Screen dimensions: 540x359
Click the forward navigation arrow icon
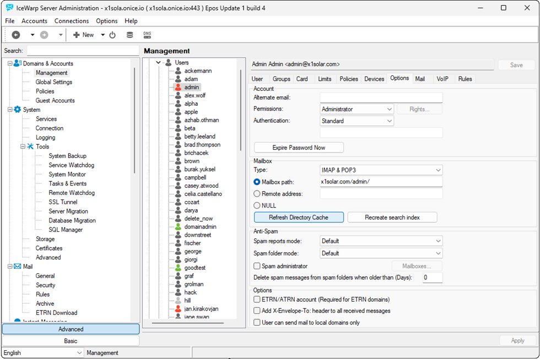coord(44,35)
